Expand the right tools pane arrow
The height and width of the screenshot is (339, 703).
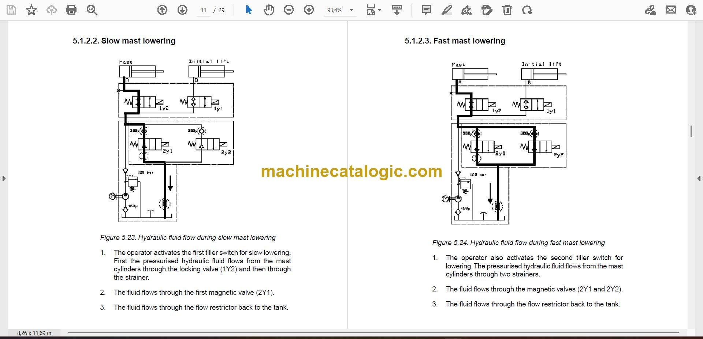699,178
